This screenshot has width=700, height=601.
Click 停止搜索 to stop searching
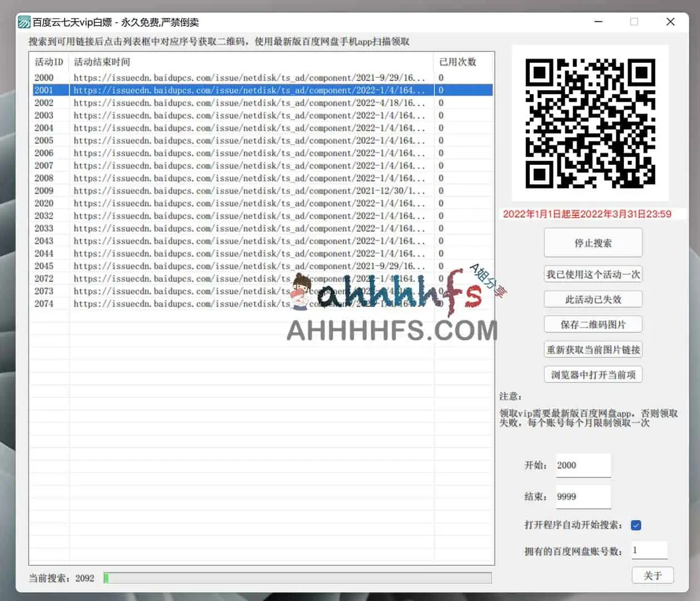[593, 242]
